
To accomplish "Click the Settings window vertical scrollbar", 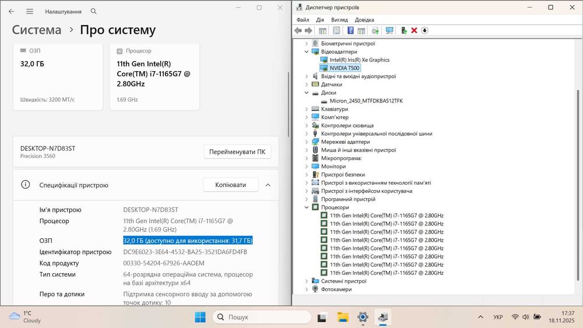I will [288, 104].
